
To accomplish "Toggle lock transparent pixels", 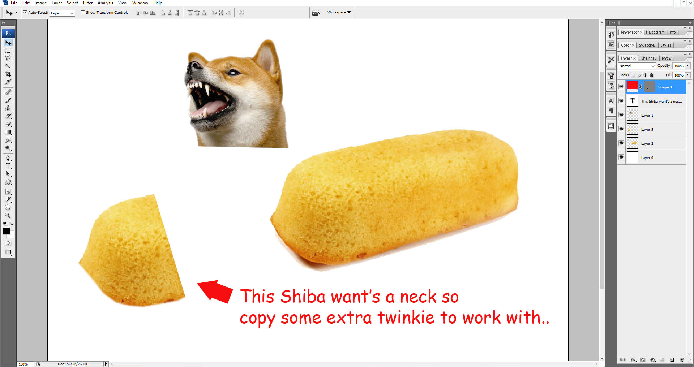I will click(x=633, y=75).
